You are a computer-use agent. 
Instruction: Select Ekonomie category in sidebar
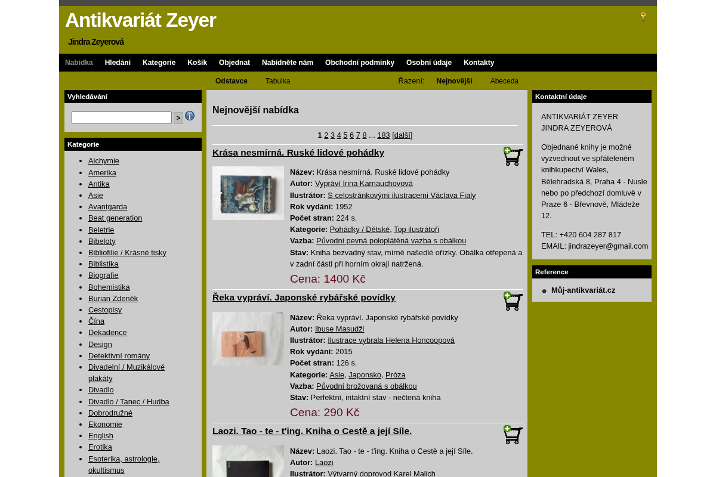105,425
